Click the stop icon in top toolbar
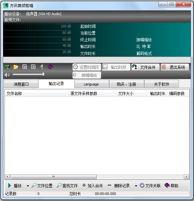194x201 pixels. (33, 67)
